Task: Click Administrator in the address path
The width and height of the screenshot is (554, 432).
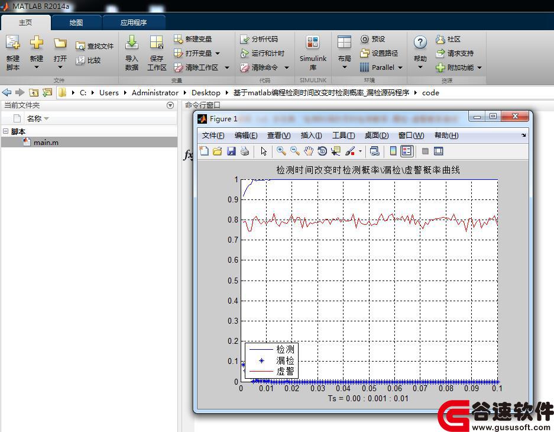Action: pos(155,93)
